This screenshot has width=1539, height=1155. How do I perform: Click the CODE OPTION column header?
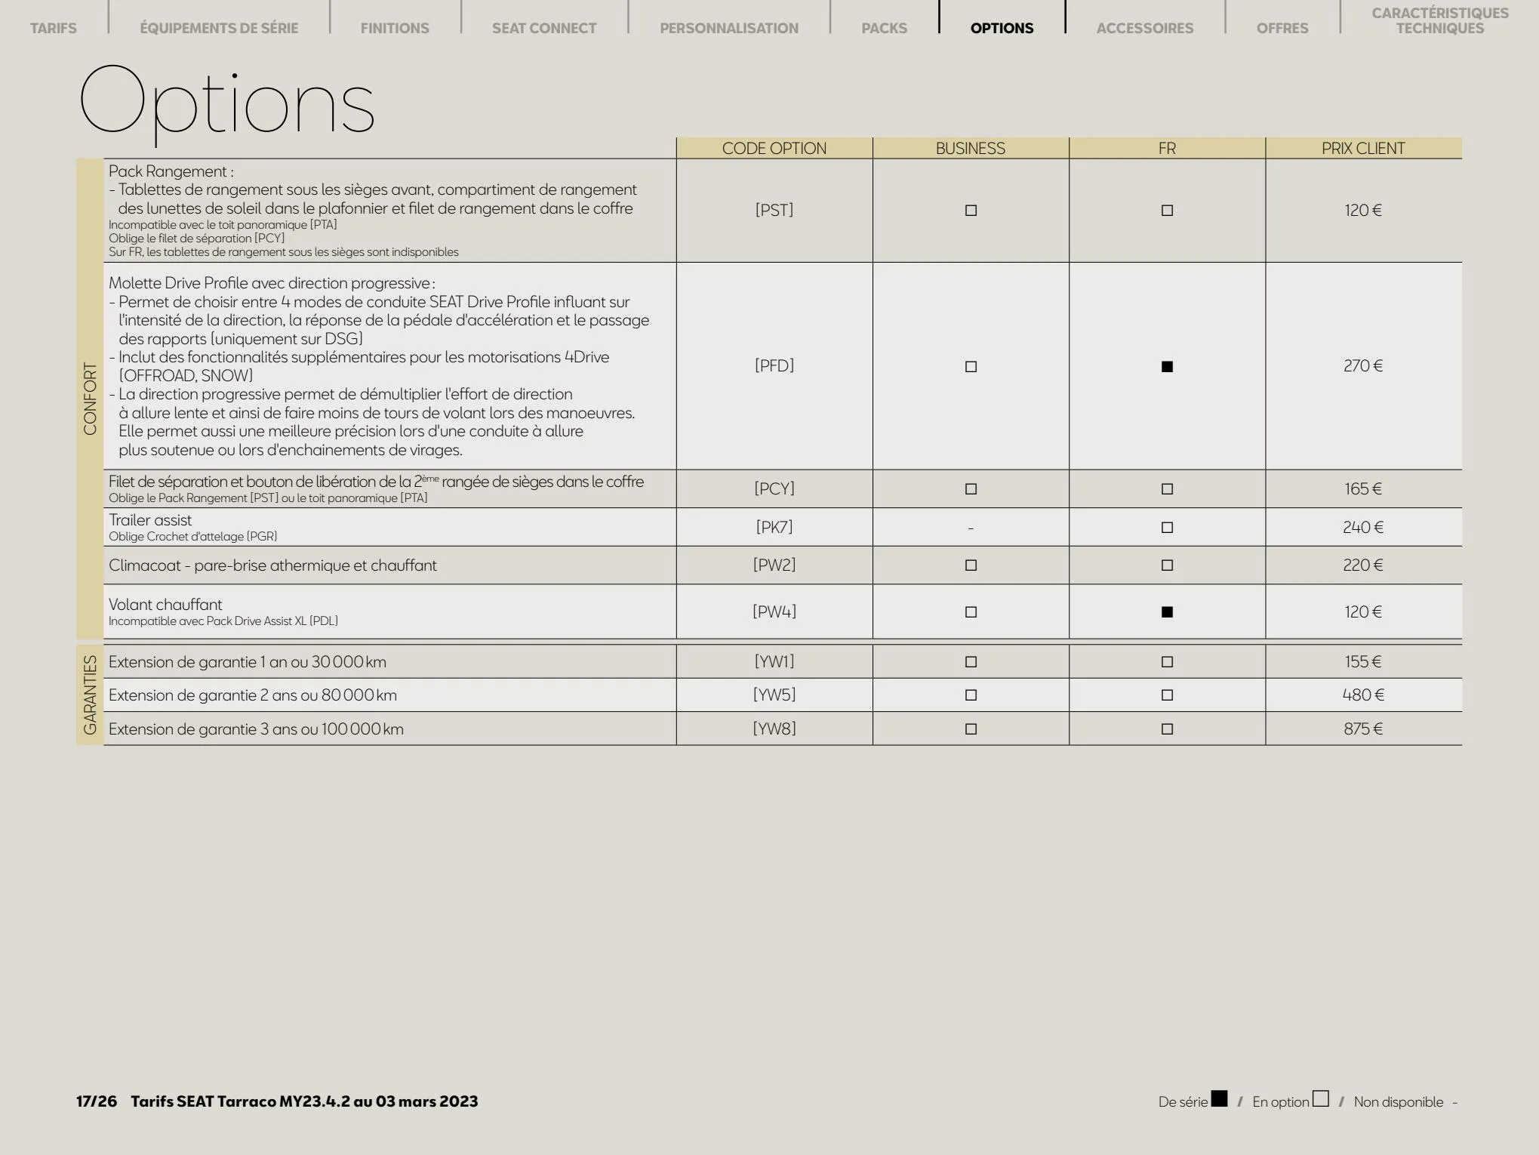[774, 148]
